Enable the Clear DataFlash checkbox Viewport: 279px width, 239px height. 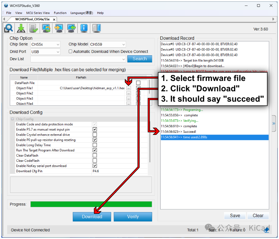pyautogui.click(x=95, y=156)
